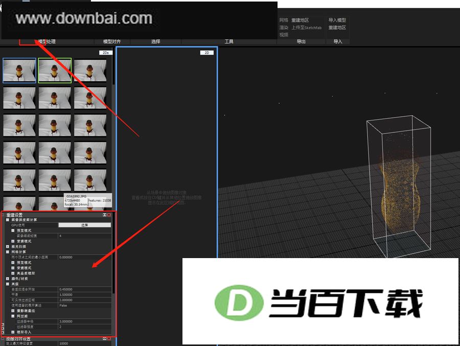Click the 重建设置 panel scrollbar

(113, 252)
